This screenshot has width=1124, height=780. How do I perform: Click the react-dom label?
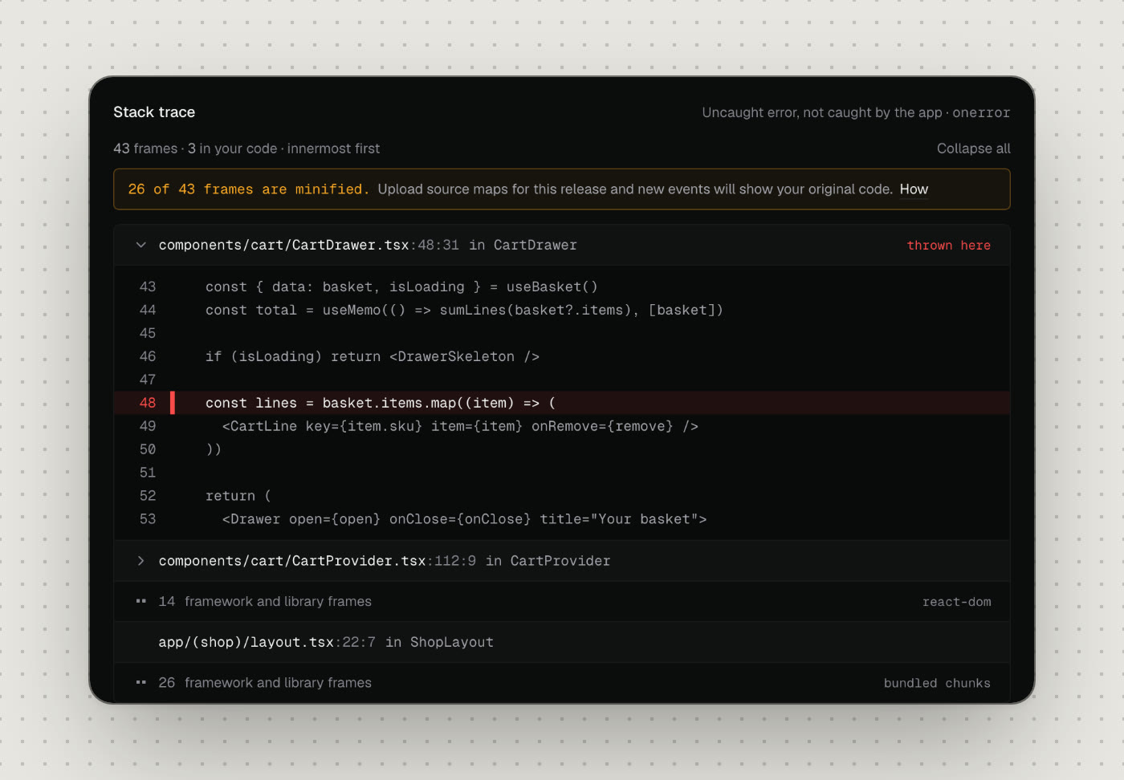[x=956, y=602]
